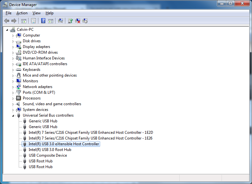Select the 'Mice and other pointing devices' label

tap(50, 75)
